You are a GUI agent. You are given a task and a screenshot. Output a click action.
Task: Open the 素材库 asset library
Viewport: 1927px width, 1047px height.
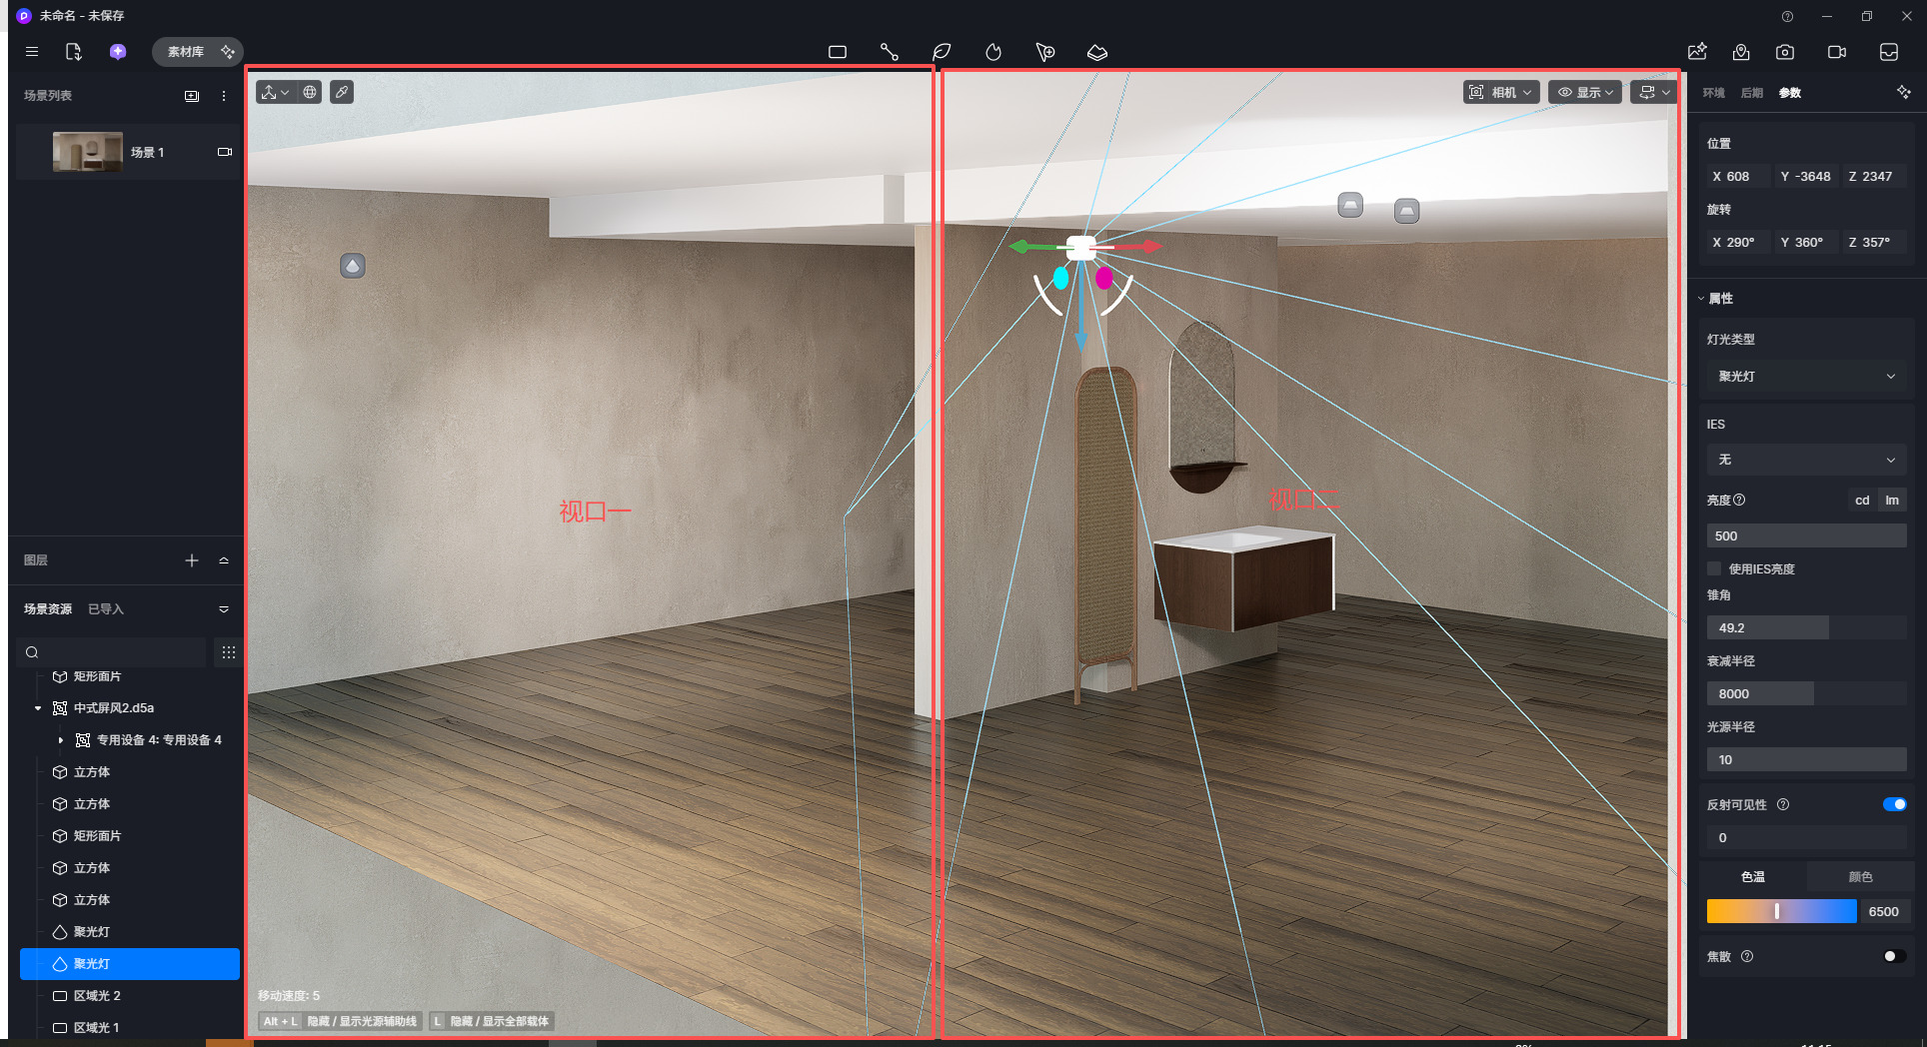point(186,52)
